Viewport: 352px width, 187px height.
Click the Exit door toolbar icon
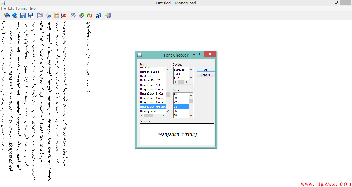[108, 15]
